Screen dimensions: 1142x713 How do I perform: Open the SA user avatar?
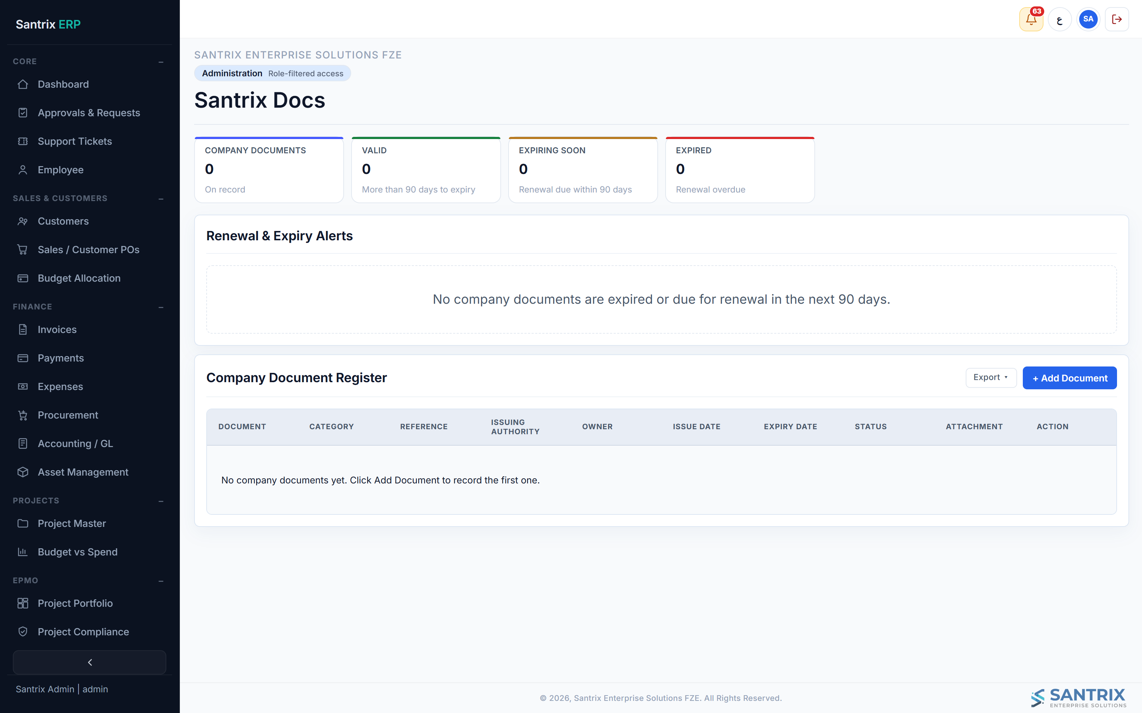(1088, 19)
